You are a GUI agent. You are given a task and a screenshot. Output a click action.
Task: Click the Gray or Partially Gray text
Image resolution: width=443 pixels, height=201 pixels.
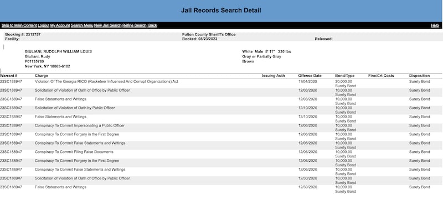coord(261,56)
